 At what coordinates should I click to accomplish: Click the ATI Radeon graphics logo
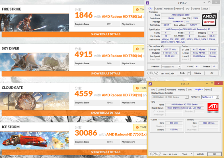pyautogui.click(x=213, y=108)
